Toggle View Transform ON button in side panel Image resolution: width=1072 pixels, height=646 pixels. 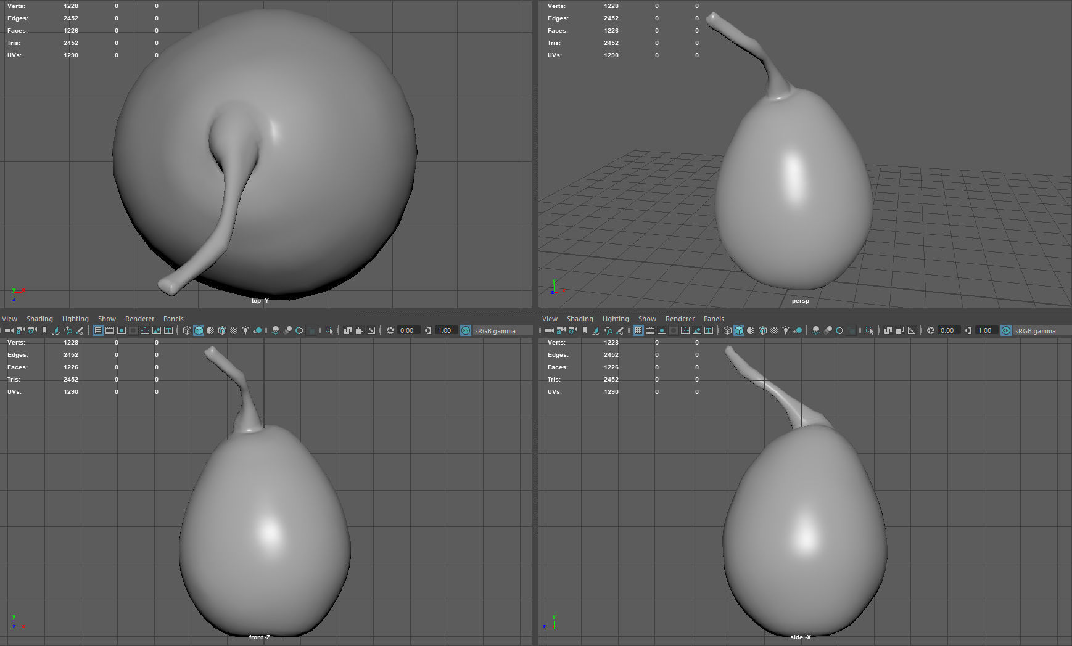[x=1006, y=330]
